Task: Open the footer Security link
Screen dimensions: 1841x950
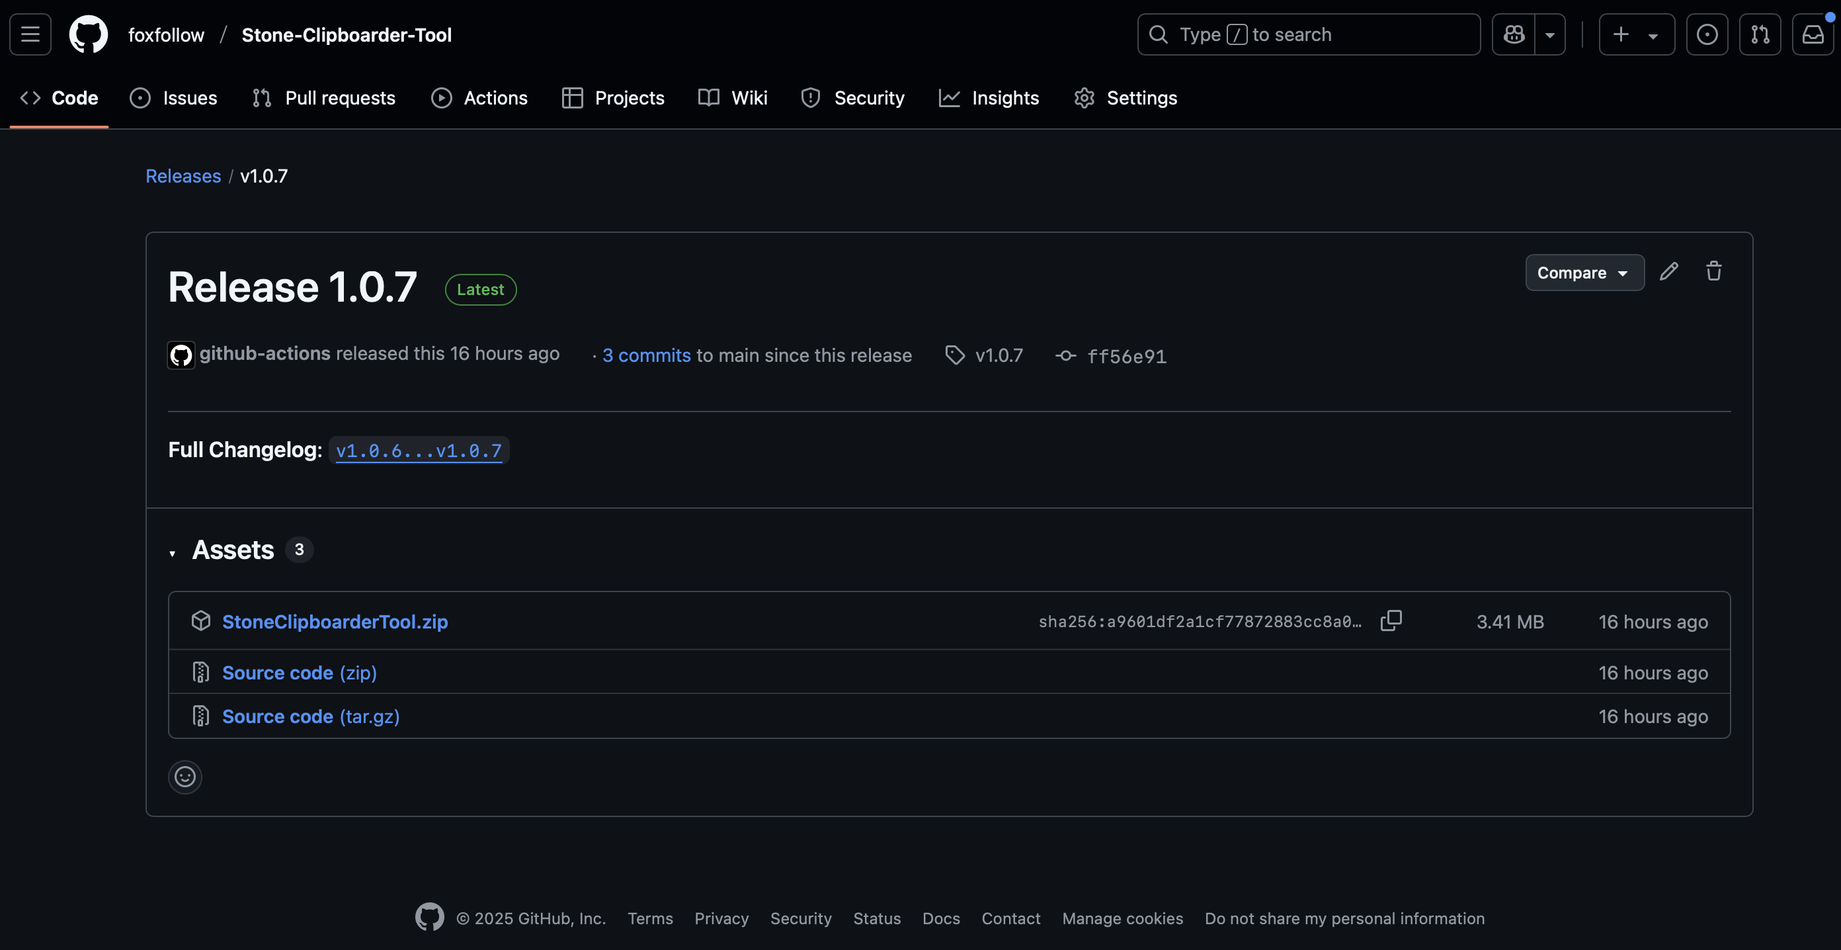Action: [x=801, y=918]
